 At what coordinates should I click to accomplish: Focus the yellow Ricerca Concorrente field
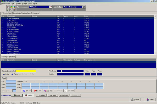pyautogui.click(x=26, y=71)
